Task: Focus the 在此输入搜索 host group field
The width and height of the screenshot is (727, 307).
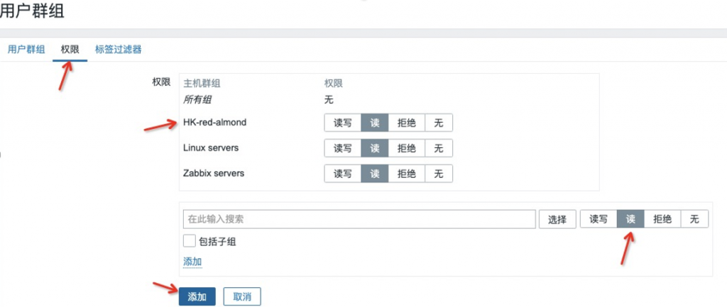Action: coord(359,219)
